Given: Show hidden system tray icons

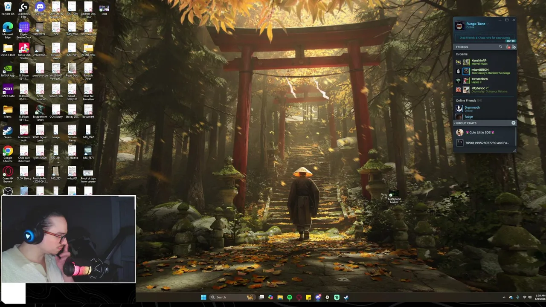Looking at the screenshot, I should tap(504, 297).
